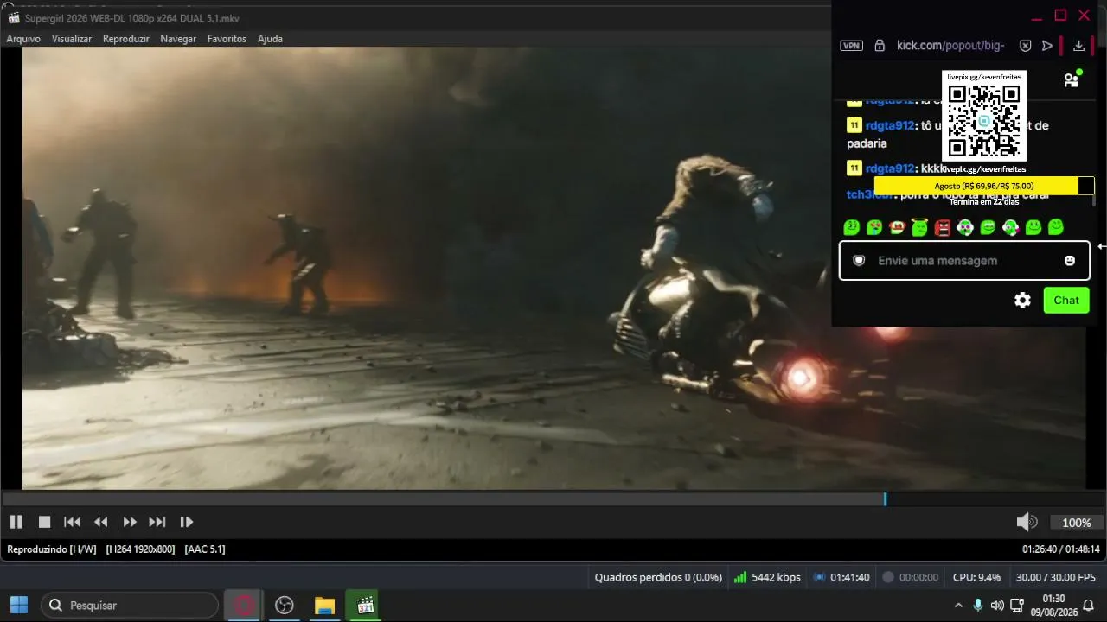Open the Navegar menu

click(x=178, y=39)
